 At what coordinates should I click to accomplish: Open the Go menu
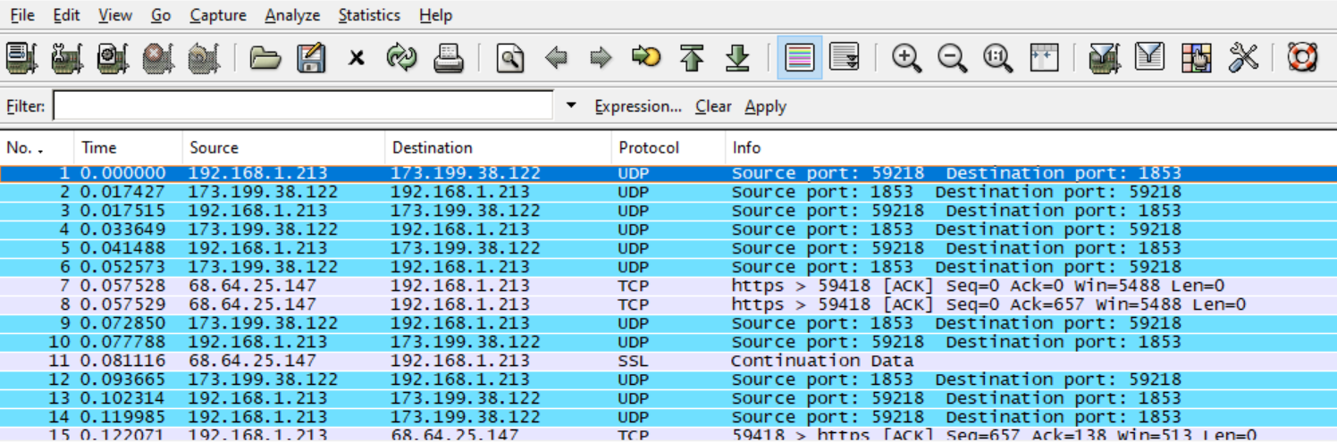pyautogui.click(x=161, y=15)
